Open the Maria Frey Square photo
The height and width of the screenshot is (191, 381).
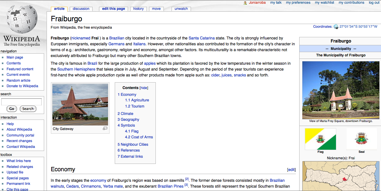[x=341, y=90]
